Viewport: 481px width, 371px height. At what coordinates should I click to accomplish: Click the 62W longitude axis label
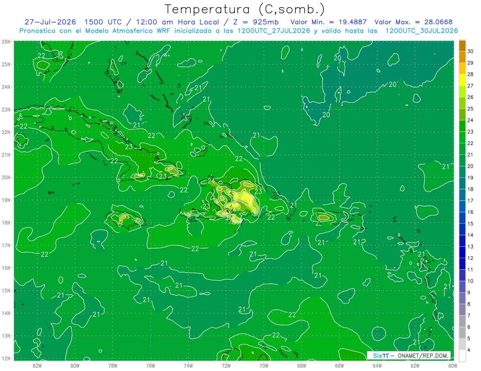pos(415,365)
